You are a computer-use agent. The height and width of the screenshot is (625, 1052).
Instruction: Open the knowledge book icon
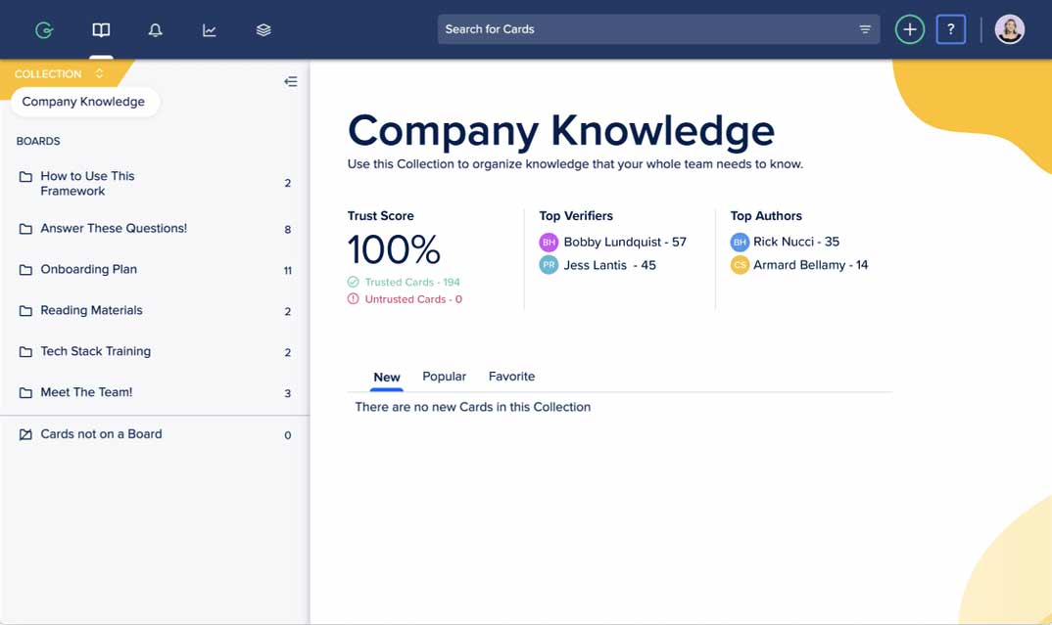coord(101,30)
